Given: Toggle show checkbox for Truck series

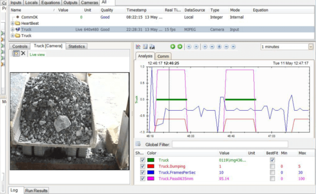Looking at the screenshot, I should click(143, 160).
